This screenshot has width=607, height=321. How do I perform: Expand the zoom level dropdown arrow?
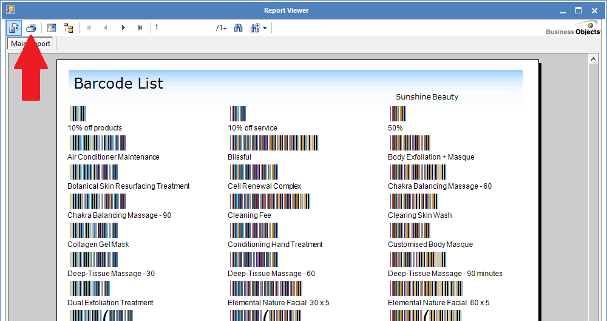coord(265,29)
